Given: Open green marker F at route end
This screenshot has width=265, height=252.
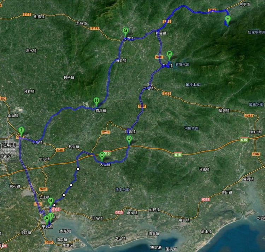Looking at the screenshot, I should click(x=228, y=19).
